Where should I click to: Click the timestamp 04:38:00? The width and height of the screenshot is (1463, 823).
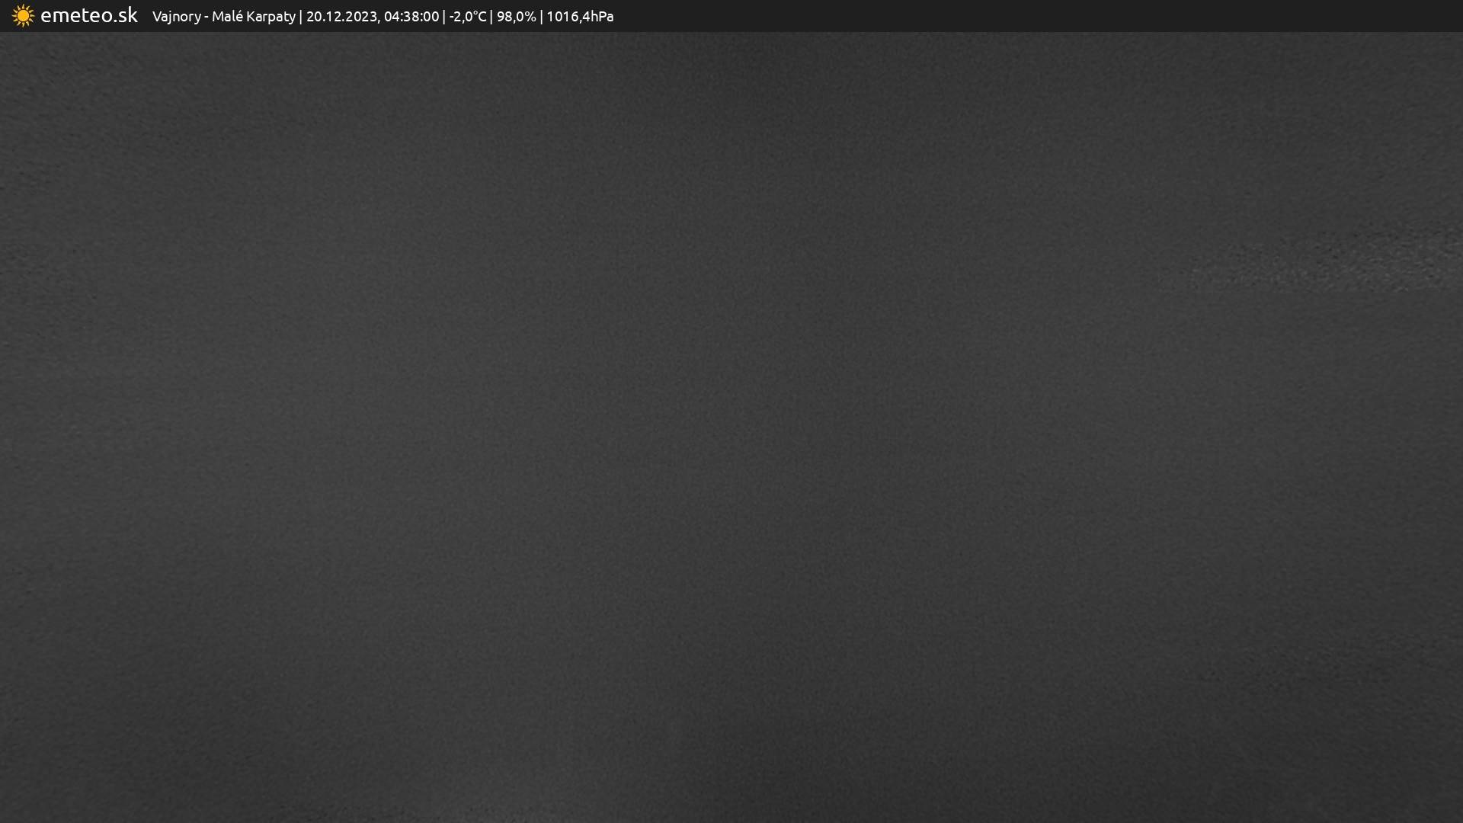click(411, 17)
